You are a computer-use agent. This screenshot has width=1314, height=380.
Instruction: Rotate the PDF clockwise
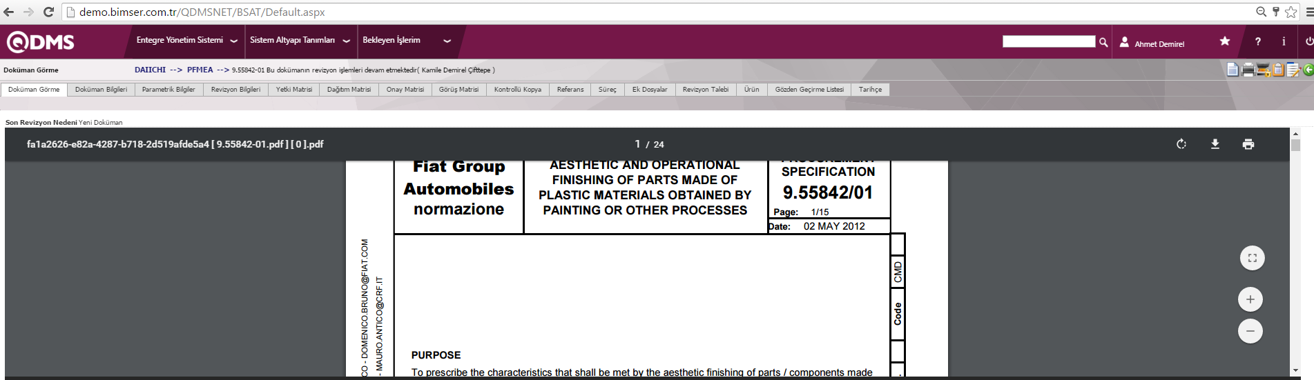coord(1181,144)
